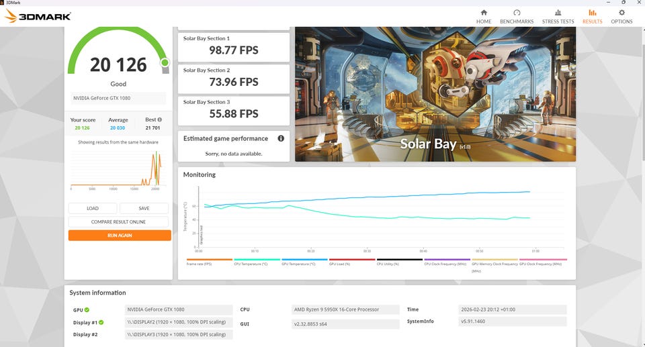Toggle CPU Temperature legend swatch
645x347 pixels.
[x=257, y=260]
